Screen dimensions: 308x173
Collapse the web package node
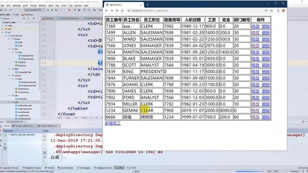(x=9, y=102)
